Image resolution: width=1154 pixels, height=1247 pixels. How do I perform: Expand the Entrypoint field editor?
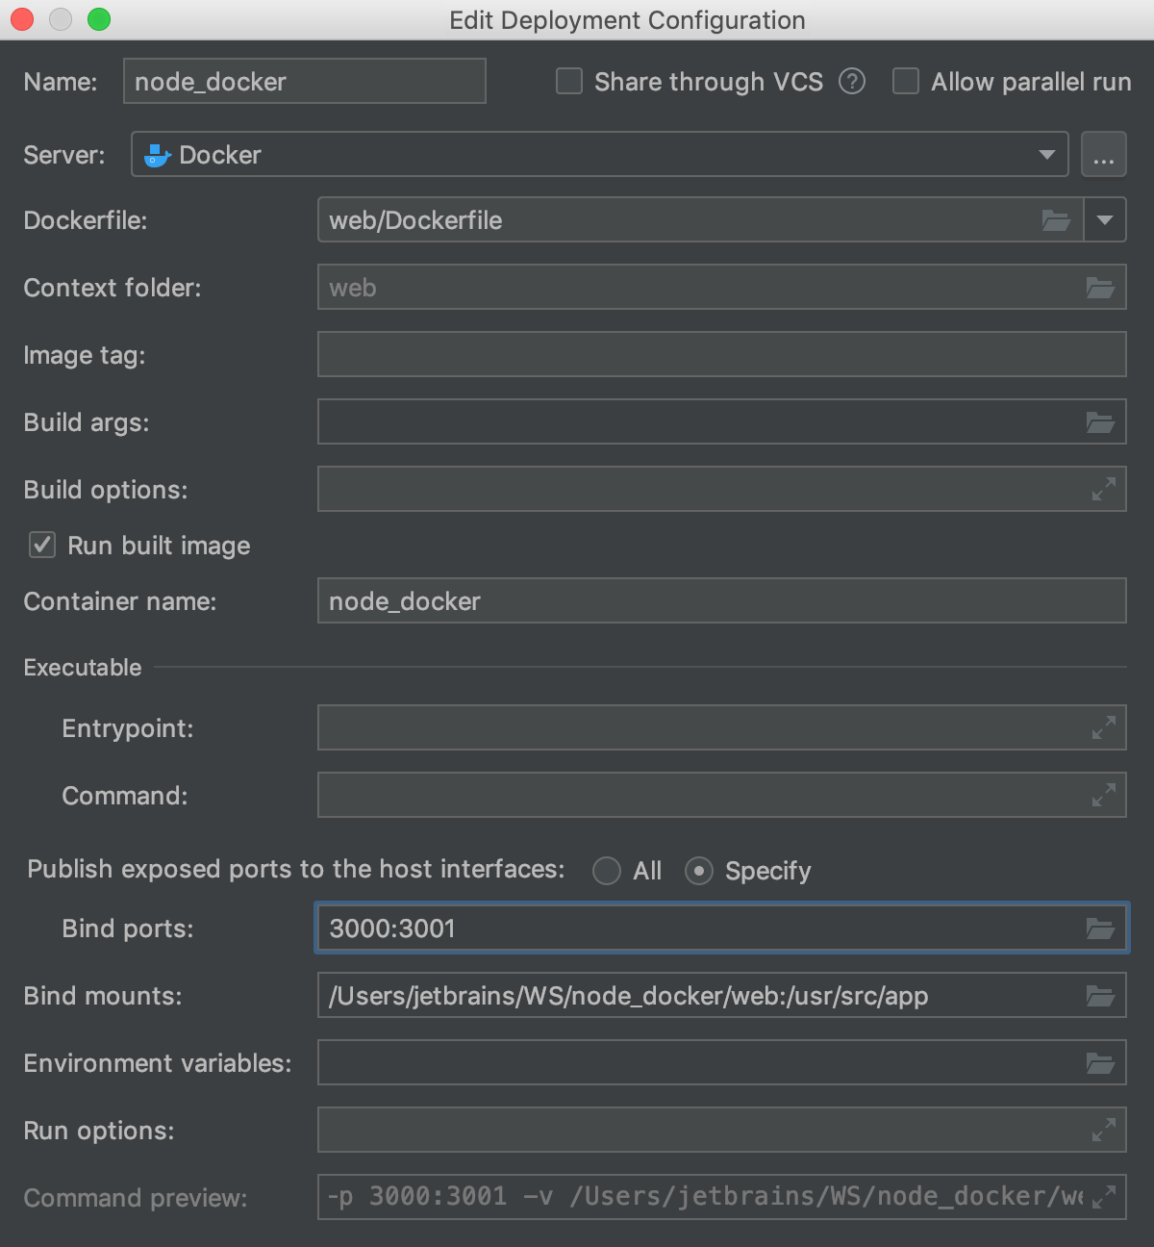click(1104, 728)
